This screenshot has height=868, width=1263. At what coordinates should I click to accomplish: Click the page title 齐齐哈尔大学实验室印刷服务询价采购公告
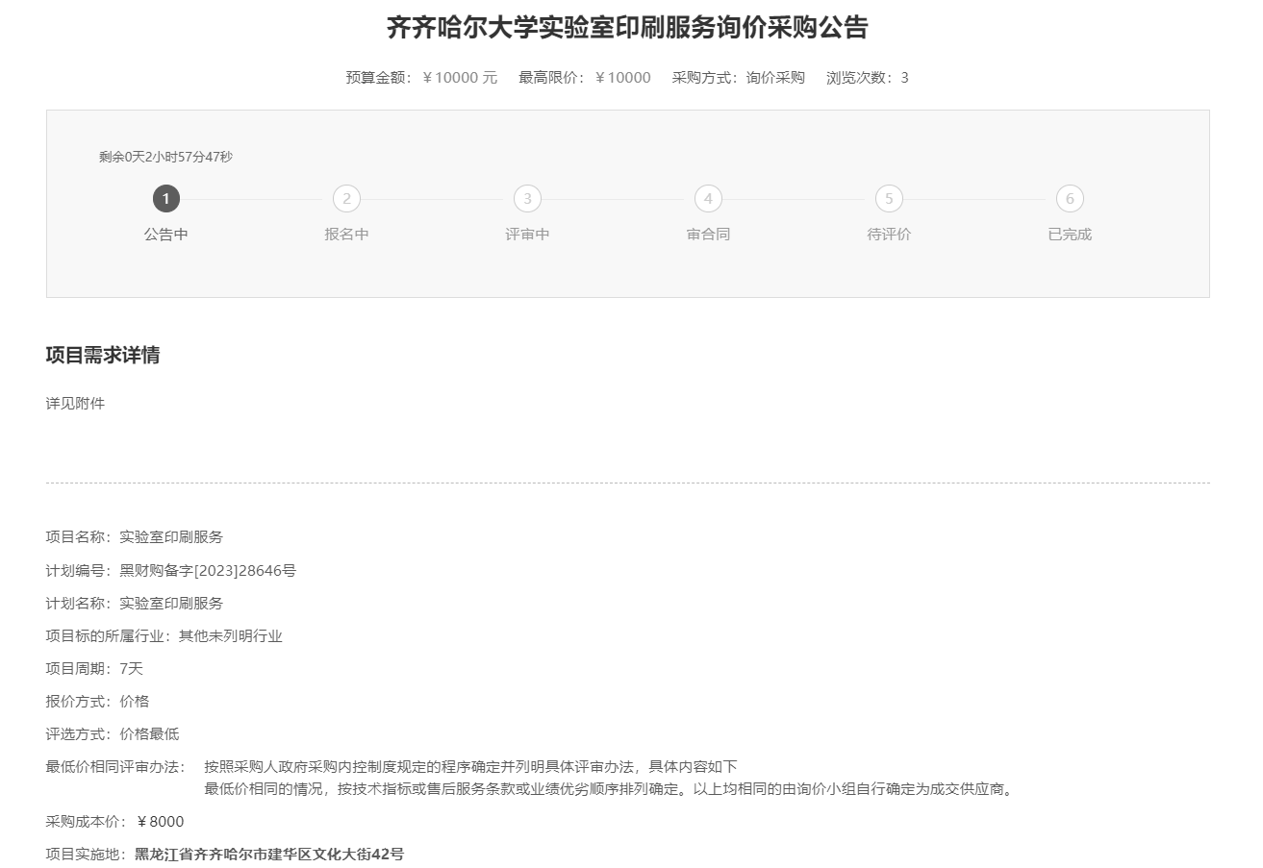(x=627, y=28)
